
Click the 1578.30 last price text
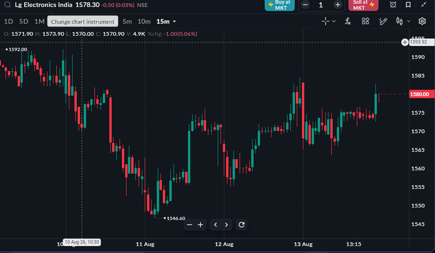87,5
